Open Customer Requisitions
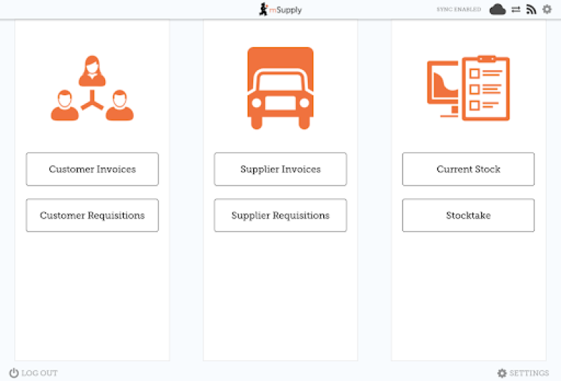 click(92, 216)
